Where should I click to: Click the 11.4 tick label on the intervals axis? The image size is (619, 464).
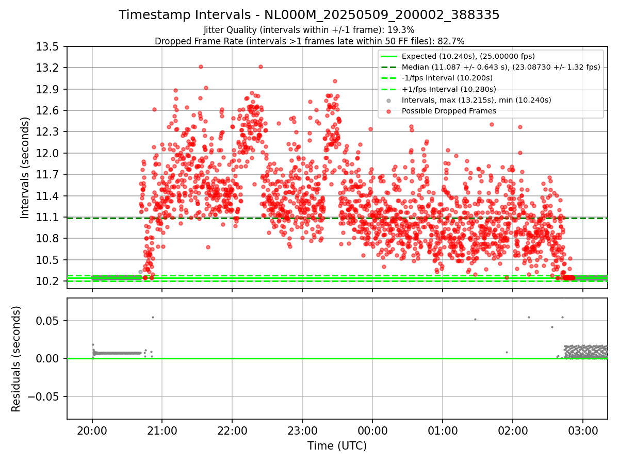click(x=48, y=196)
